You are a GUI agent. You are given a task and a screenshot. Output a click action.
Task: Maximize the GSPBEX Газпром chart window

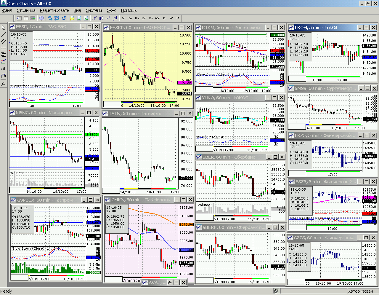[x=91, y=200]
